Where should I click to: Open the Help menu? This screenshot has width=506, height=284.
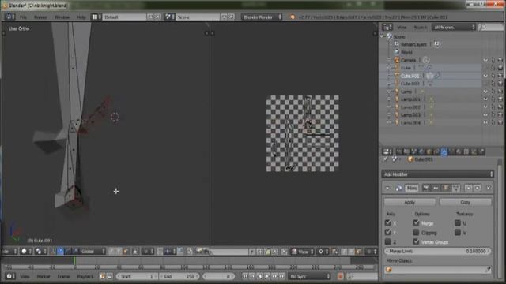point(81,17)
